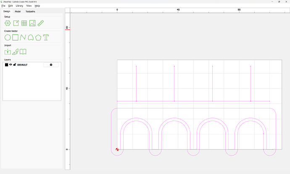Open the Help menu

(37, 6)
